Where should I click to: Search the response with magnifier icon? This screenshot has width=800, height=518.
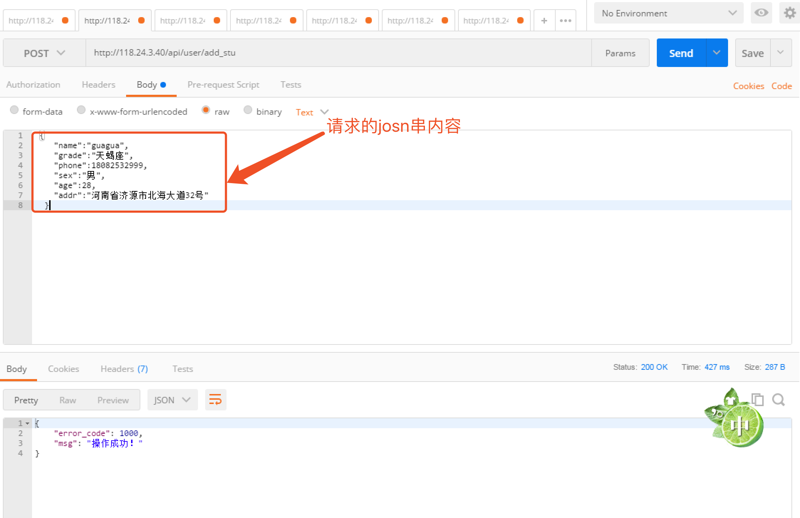point(778,400)
